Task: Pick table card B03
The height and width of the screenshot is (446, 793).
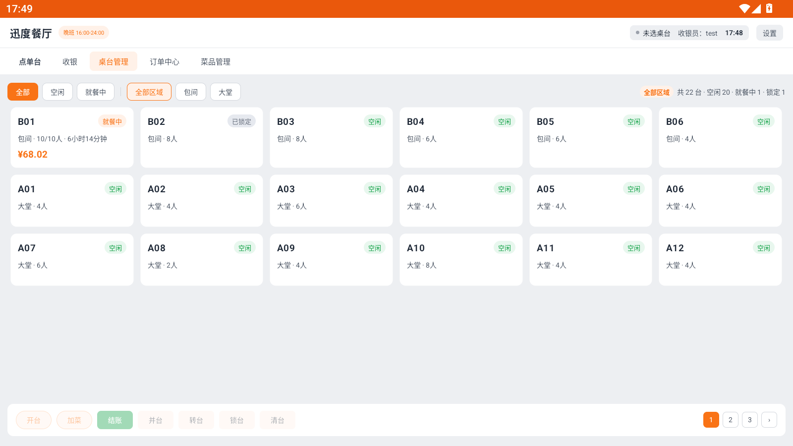Action: point(331,138)
